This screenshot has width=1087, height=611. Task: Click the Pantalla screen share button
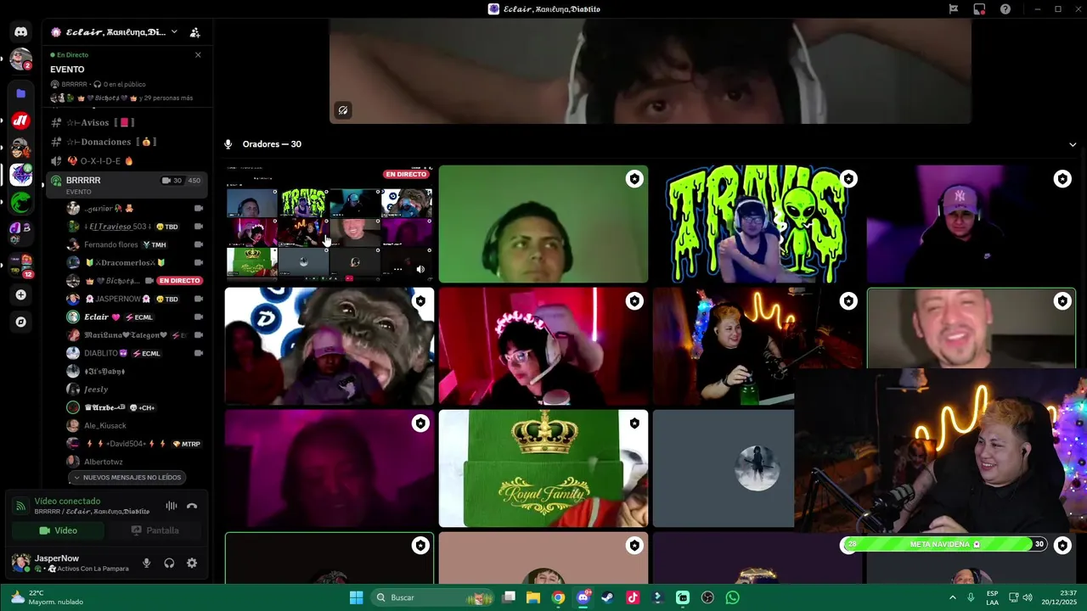coord(155,530)
